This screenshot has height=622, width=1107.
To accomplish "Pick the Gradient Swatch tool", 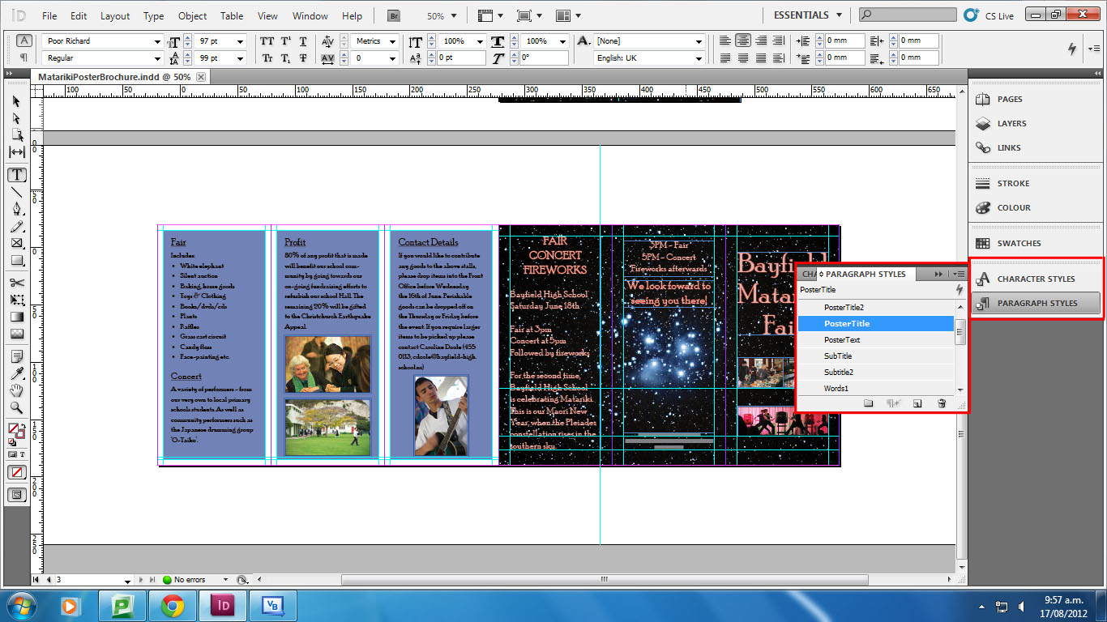I will [16, 317].
